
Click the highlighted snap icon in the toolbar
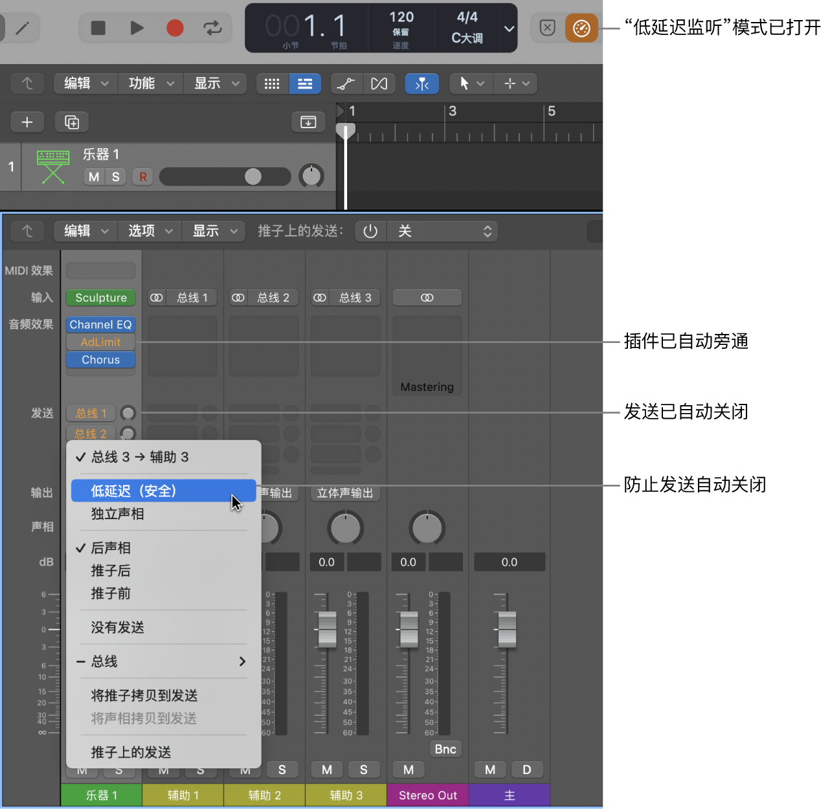click(x=421, y=83)
